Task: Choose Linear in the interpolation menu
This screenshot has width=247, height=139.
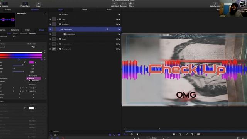Action: [34, 78]
